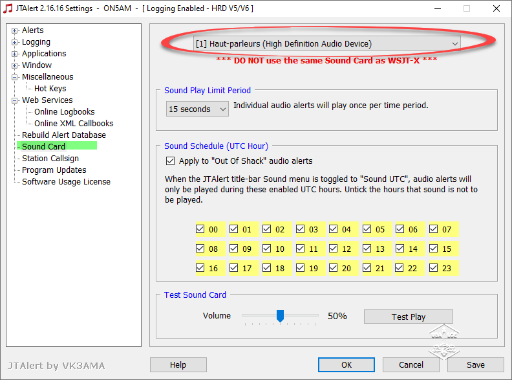Click the Test Play button
This screenshot has width=512, height=380.
point(409,317)
